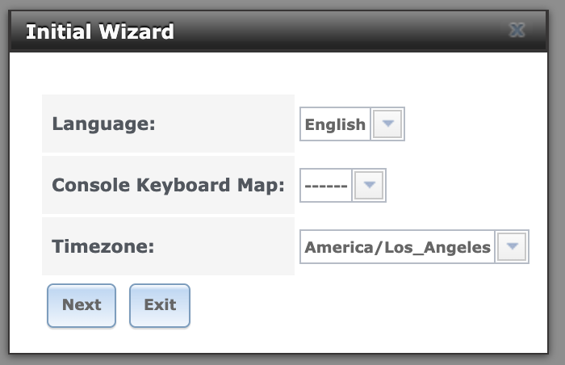Click white area right of Language dropdown
The width and height of the screenshot is (565, 365).
coord(468,124)
